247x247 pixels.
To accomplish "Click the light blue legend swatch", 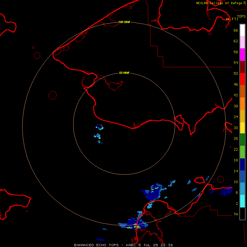I will point(242,189).
